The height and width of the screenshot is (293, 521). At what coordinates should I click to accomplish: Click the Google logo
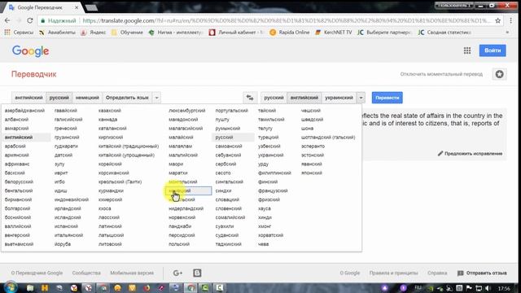pos(31,51)
